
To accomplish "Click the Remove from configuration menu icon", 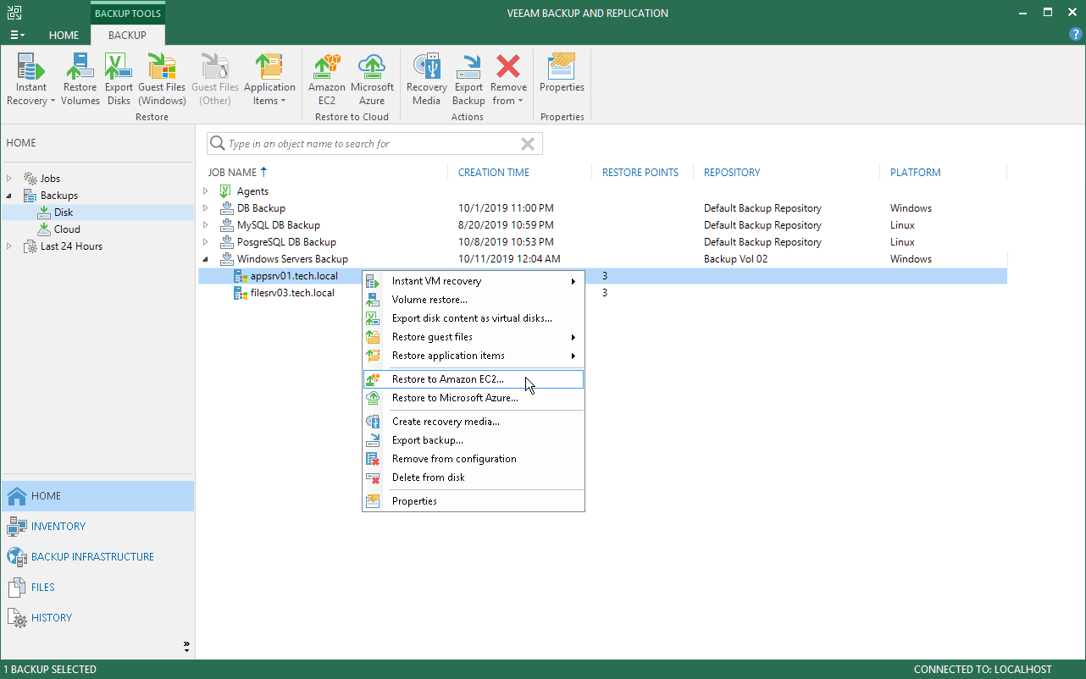I will tap(373, 459).
